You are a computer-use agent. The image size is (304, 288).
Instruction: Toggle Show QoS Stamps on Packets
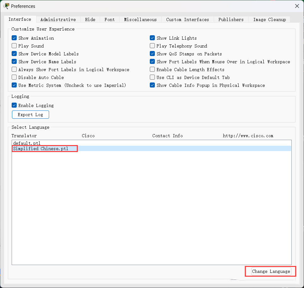(x=152, y=54)
